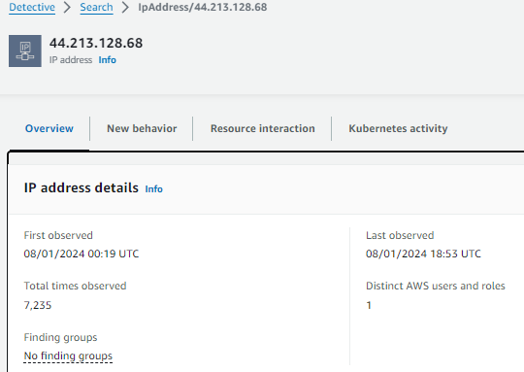
Task: Switch to Resource interaction tab
Action: pyautogui.click(x=263, y=128)
